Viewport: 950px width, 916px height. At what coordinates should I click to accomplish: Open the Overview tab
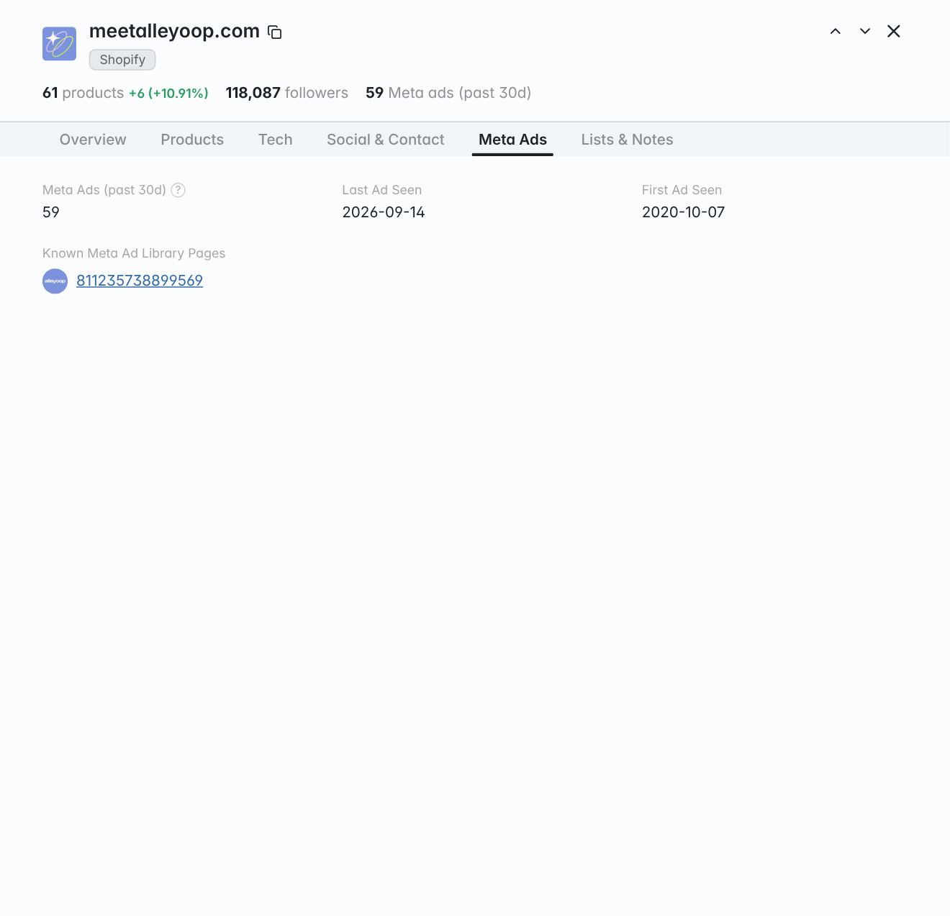pyautogui.click(x=93, y=140)
